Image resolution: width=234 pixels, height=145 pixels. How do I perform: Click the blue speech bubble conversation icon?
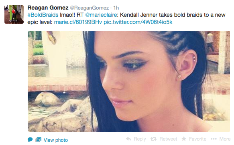(x=30, y=140)
